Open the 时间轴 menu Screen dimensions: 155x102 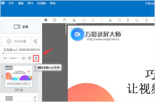click(x=41, y=3)
